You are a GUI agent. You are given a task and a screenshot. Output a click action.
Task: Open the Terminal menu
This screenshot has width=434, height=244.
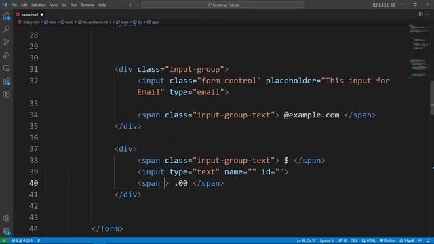tap(87, 5)
